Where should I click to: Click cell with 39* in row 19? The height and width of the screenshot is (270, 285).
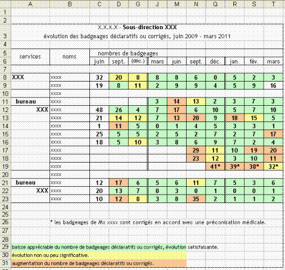[234, 166]
